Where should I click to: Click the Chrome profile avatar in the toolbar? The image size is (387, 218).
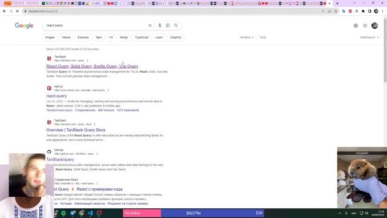coord(376,11)
